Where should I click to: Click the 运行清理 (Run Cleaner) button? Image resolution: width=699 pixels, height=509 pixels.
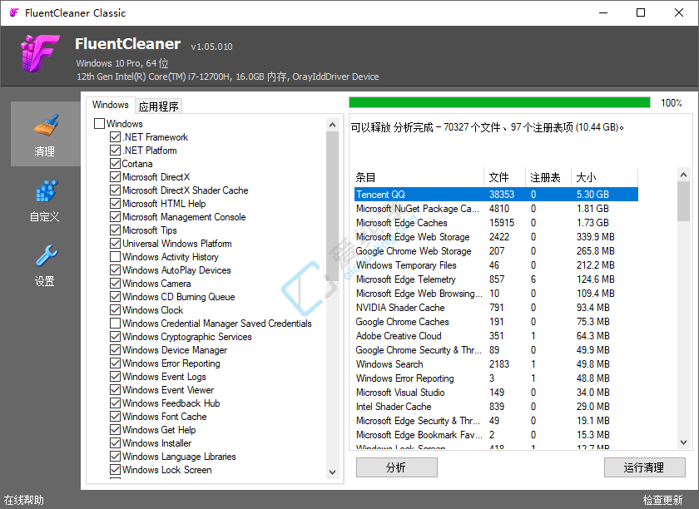point(644,467)
